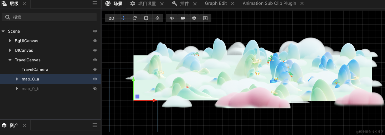
Task: Toggle visibility of TravelCamera node
Action: [95, 69]
